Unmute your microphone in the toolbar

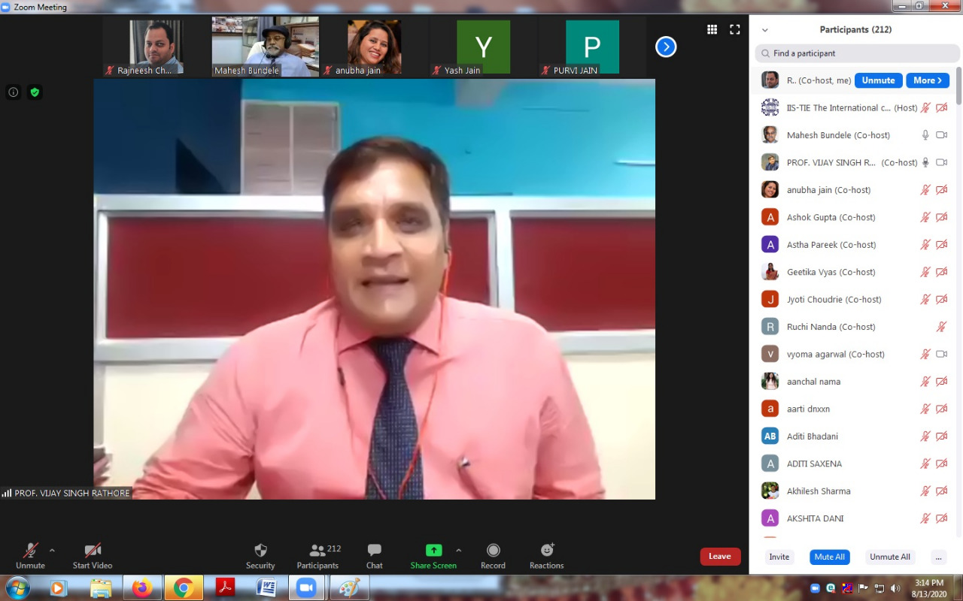click(x=30, y=551)
